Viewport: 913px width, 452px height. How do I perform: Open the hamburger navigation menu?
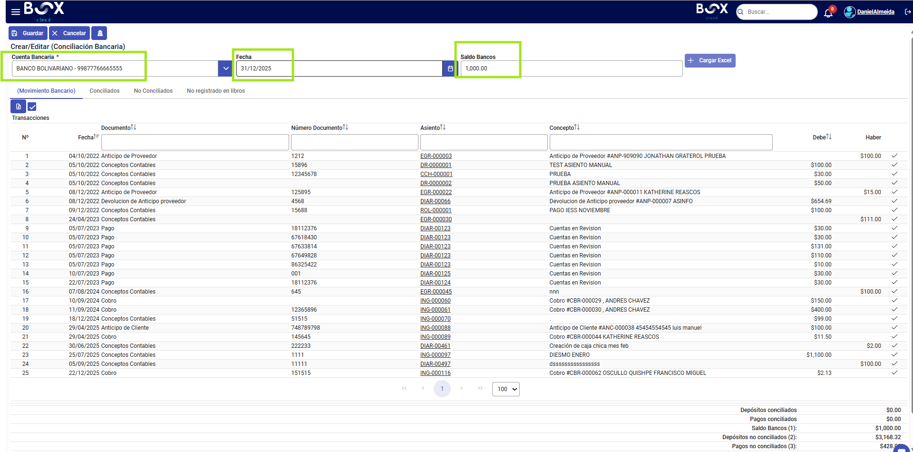click(16, 12)
